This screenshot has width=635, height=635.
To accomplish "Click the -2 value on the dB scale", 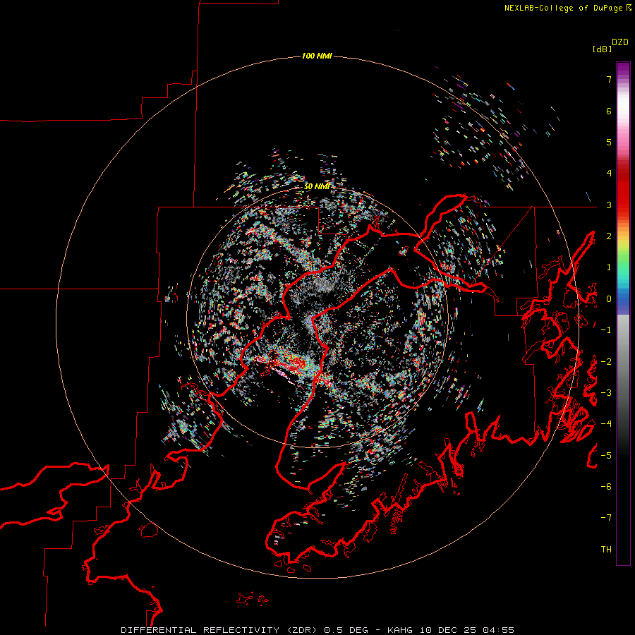I will [x=606, y=362].
